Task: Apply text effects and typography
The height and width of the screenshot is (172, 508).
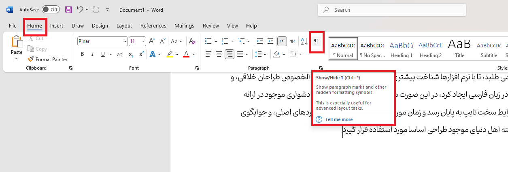Action: (x=153, y=54)
